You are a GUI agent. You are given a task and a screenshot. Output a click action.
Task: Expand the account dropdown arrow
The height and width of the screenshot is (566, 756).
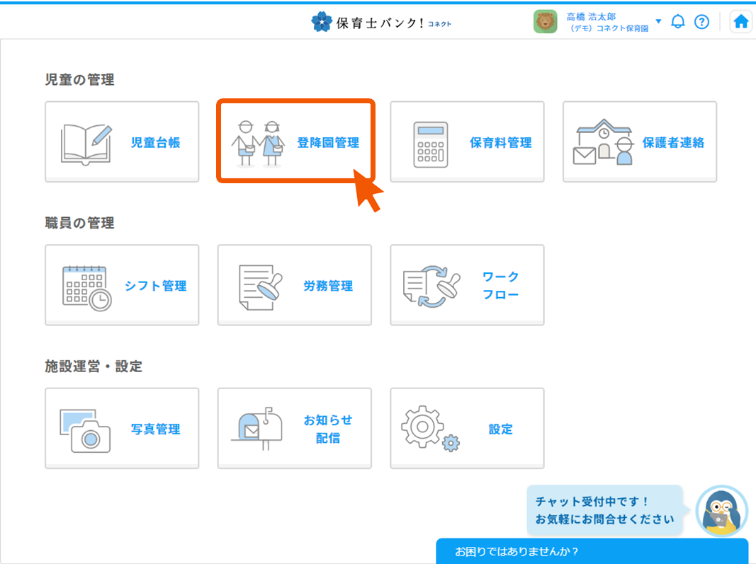[x=659, y=22]
